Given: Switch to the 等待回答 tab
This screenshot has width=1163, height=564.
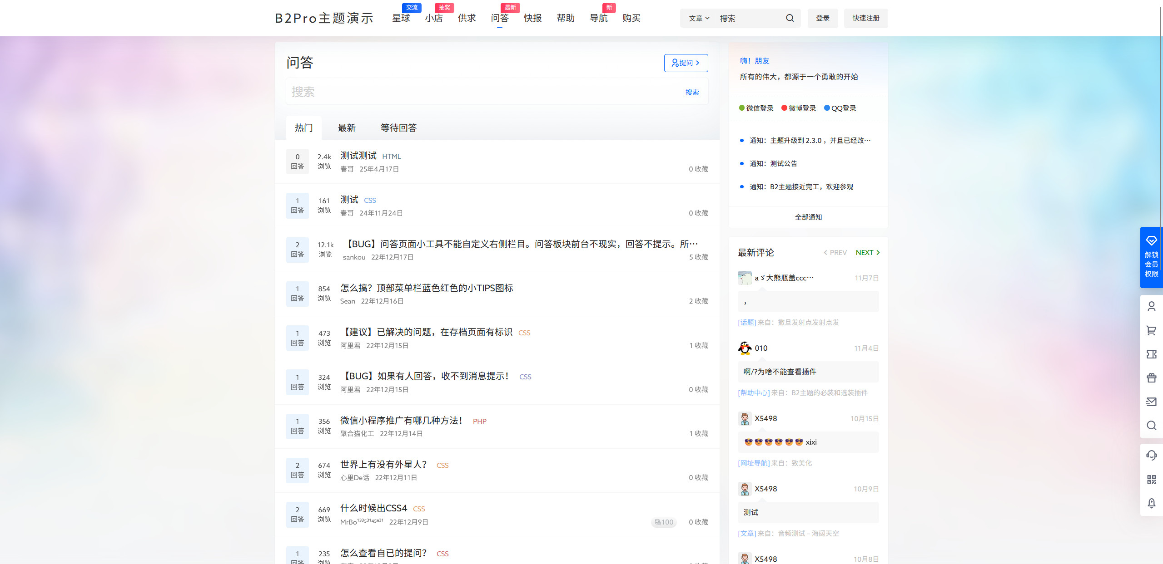Looking at the screenshot, I should tap(400, 128).
